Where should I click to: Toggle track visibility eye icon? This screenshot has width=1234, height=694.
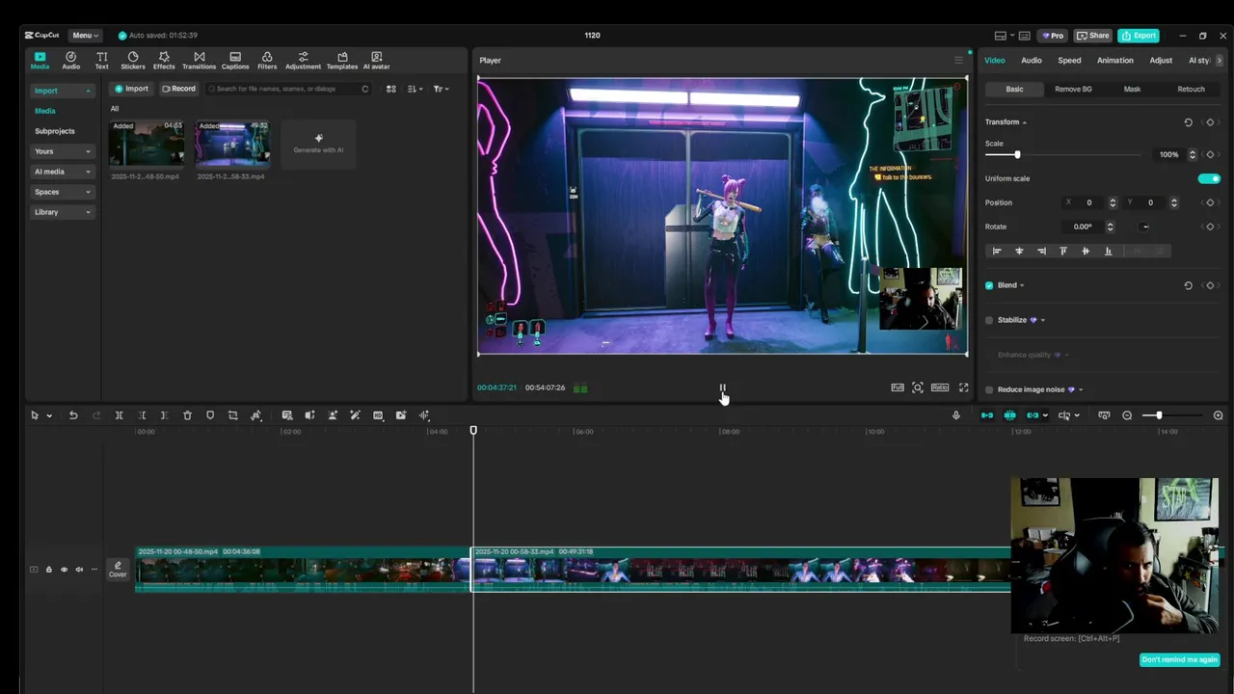[x=64, y=569]
